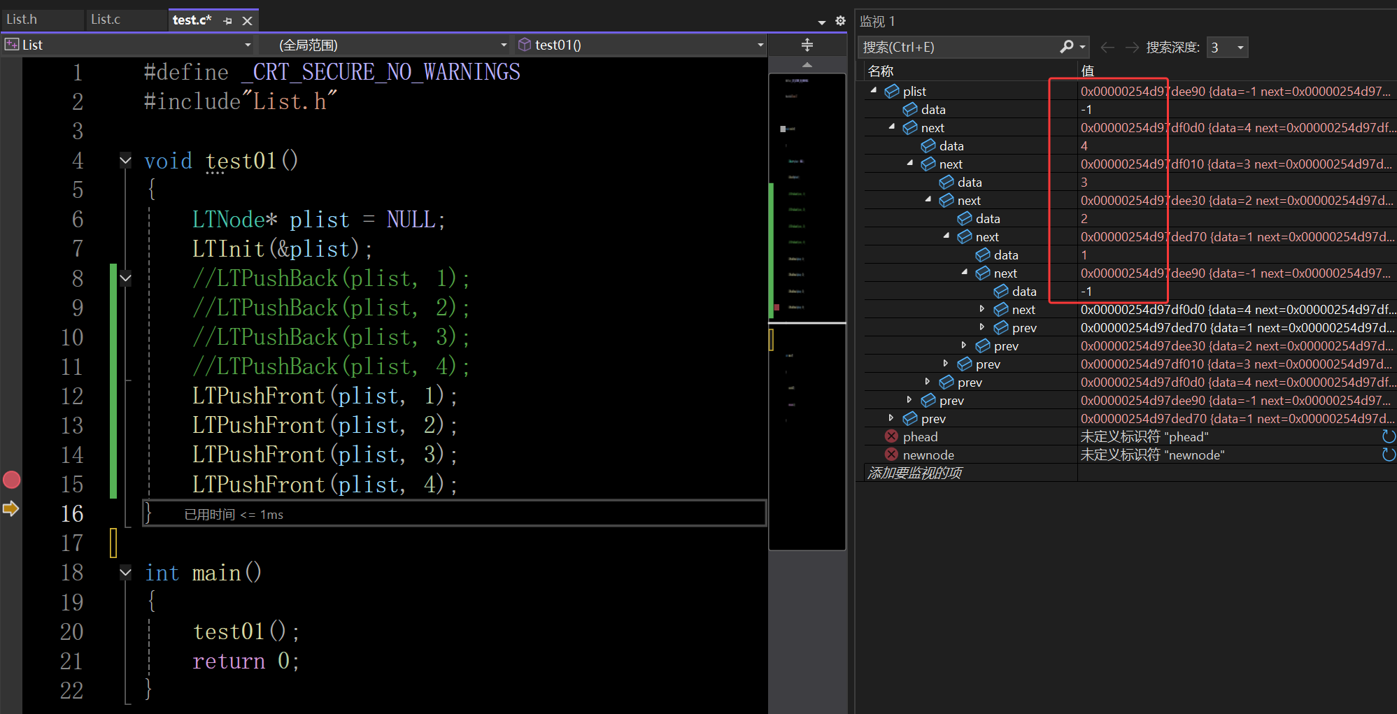Select the data row with value 4

click(1130, 145)
